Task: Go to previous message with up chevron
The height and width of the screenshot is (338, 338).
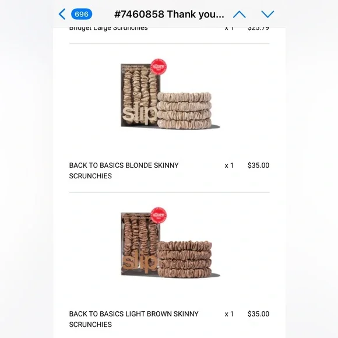Action: tap(240, 15)
